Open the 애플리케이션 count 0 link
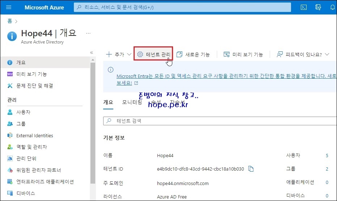The height and width of the screenshot is (201, 337). pyautogui.click(x=327, y=182)
